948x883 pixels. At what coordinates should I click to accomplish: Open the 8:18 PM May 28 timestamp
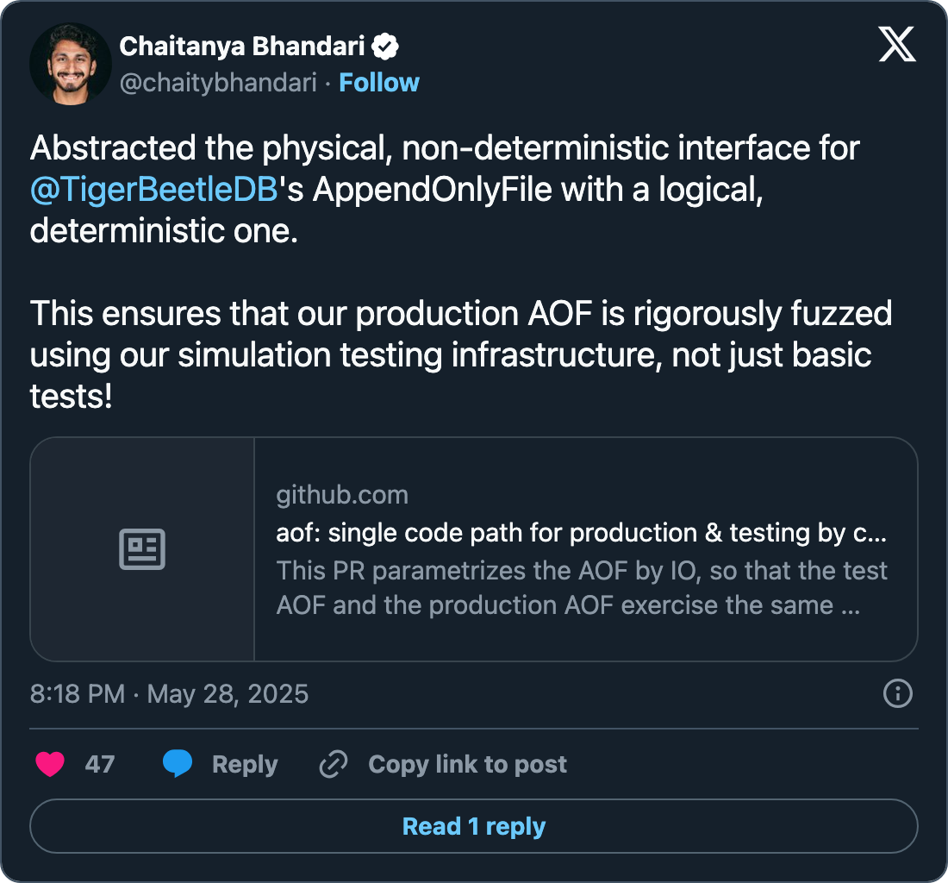click(x=169, y=694)
